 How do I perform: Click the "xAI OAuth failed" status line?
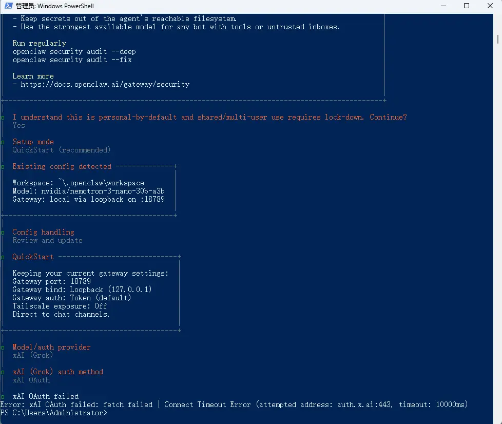(x=46, y=396)
